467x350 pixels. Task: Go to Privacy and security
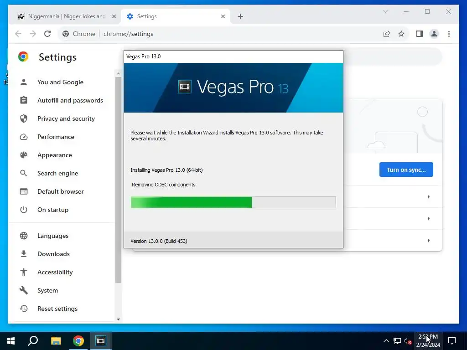(x=66, y=118)
